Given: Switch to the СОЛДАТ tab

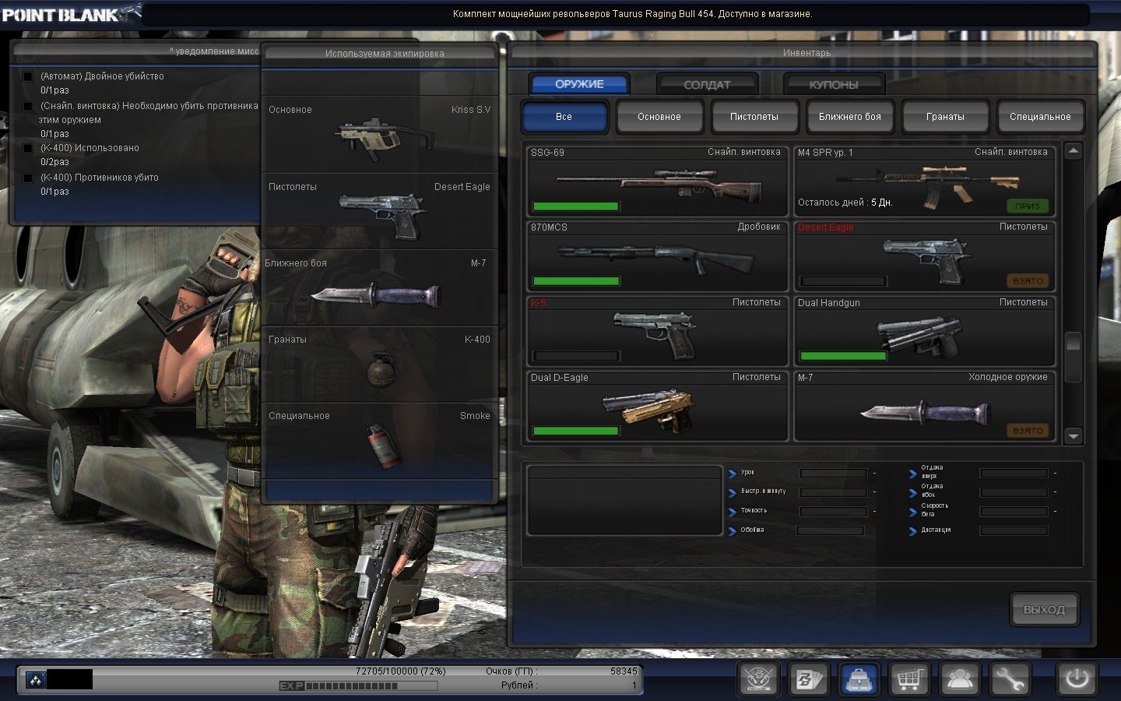Looking at the screenshot, I should (x=707, y=84).
